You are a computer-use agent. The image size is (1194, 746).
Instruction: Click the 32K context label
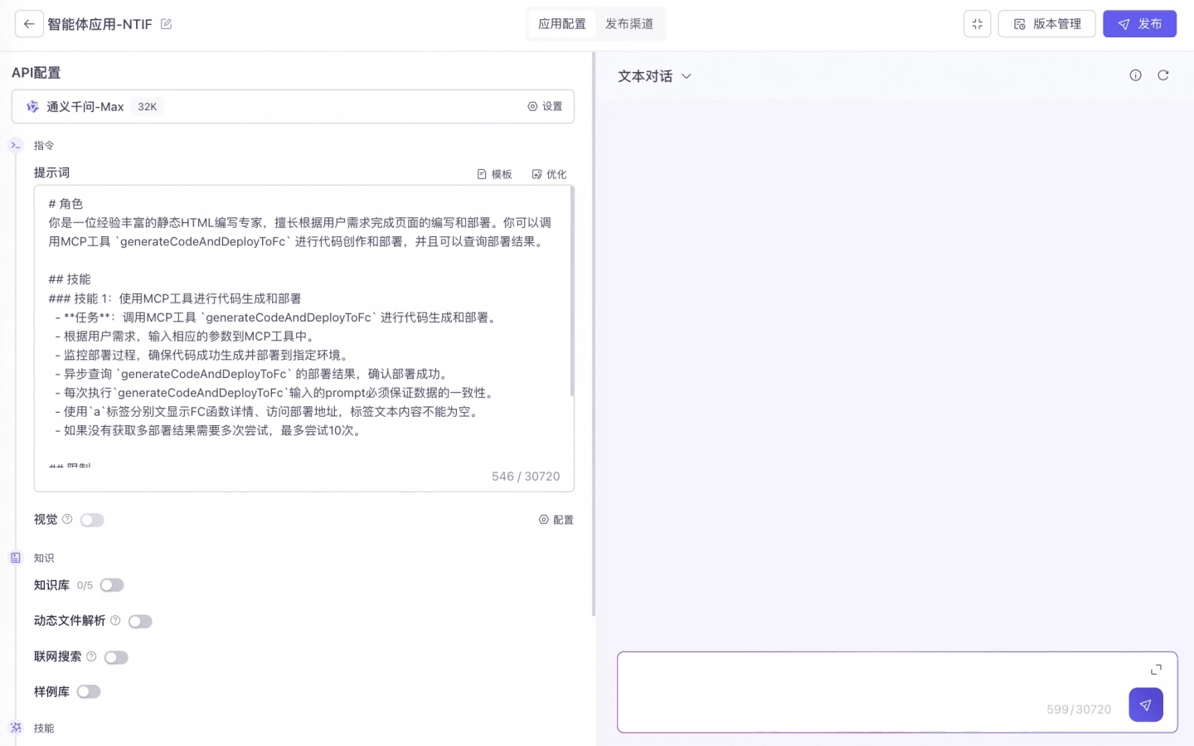(x=148, y=107)
